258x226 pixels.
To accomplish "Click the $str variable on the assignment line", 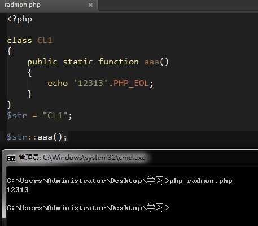I will click(17, 115).
